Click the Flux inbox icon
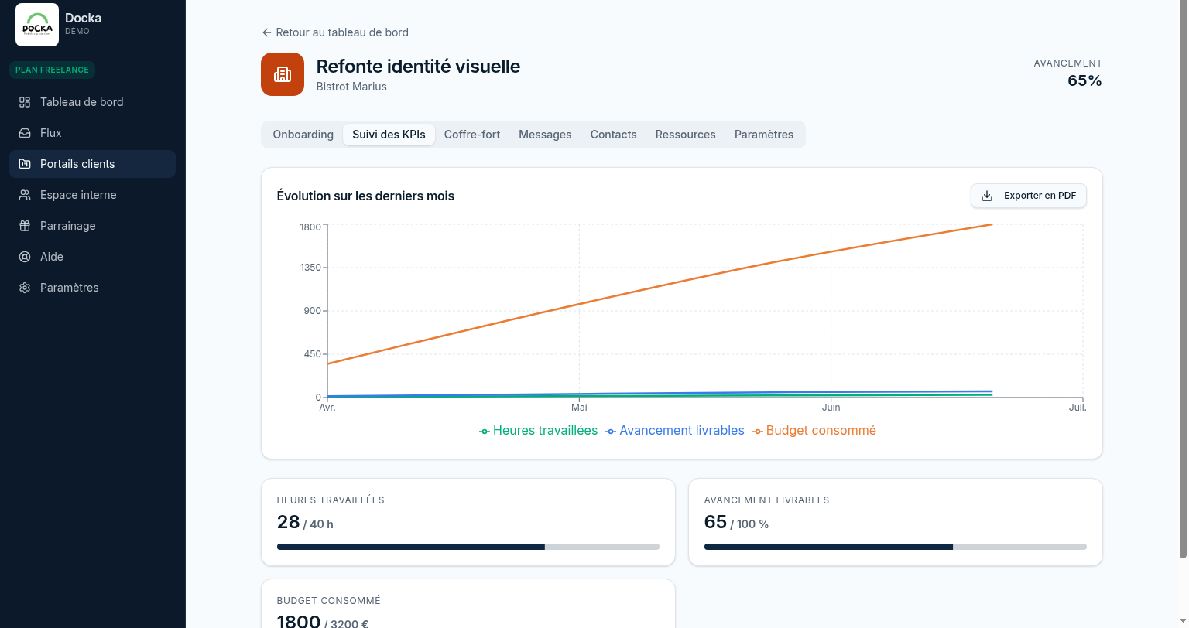 (25, 133)
